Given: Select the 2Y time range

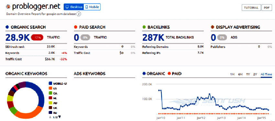Looking at the screenshot, I should pos(255,74).
